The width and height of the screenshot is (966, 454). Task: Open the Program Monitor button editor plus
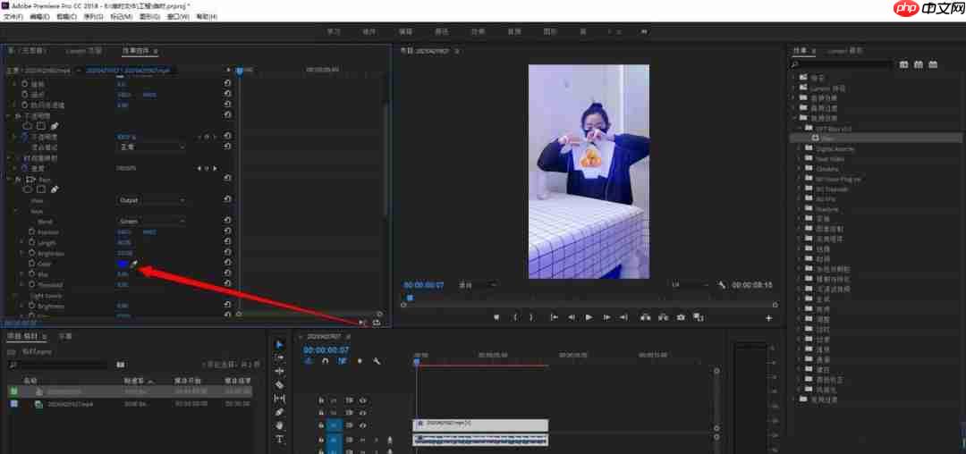click(x=768, y=318)
